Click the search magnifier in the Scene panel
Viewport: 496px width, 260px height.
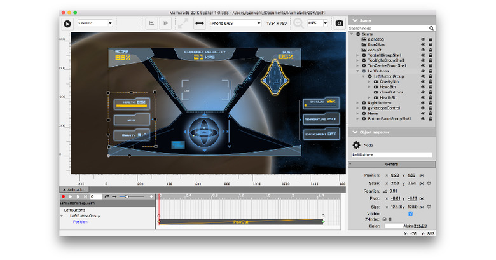pyautogui.click(x=431, y=28)
